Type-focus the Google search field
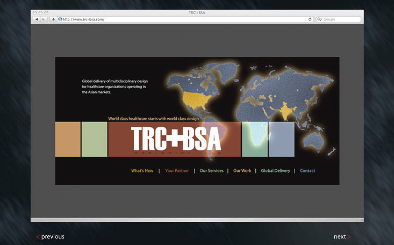Image resolution: width=394 pixels, height=245 pixels. [x=341, y=19]
